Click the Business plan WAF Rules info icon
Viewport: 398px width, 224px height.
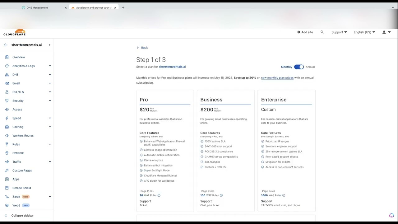coord(221,195)
